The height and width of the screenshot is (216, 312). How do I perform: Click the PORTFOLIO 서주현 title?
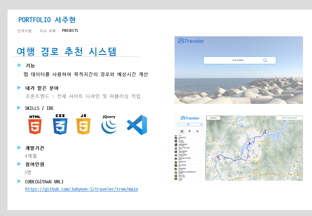pyautogui.click(x=47, y=20)
